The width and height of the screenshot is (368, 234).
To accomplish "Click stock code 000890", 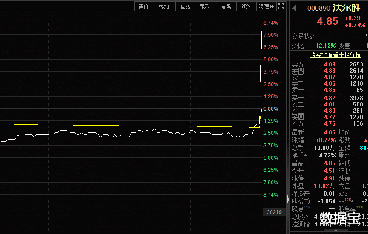I will (x=319, y=9).
